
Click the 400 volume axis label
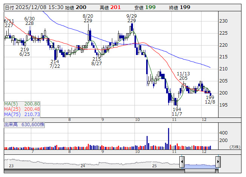[x=223, y=133]
